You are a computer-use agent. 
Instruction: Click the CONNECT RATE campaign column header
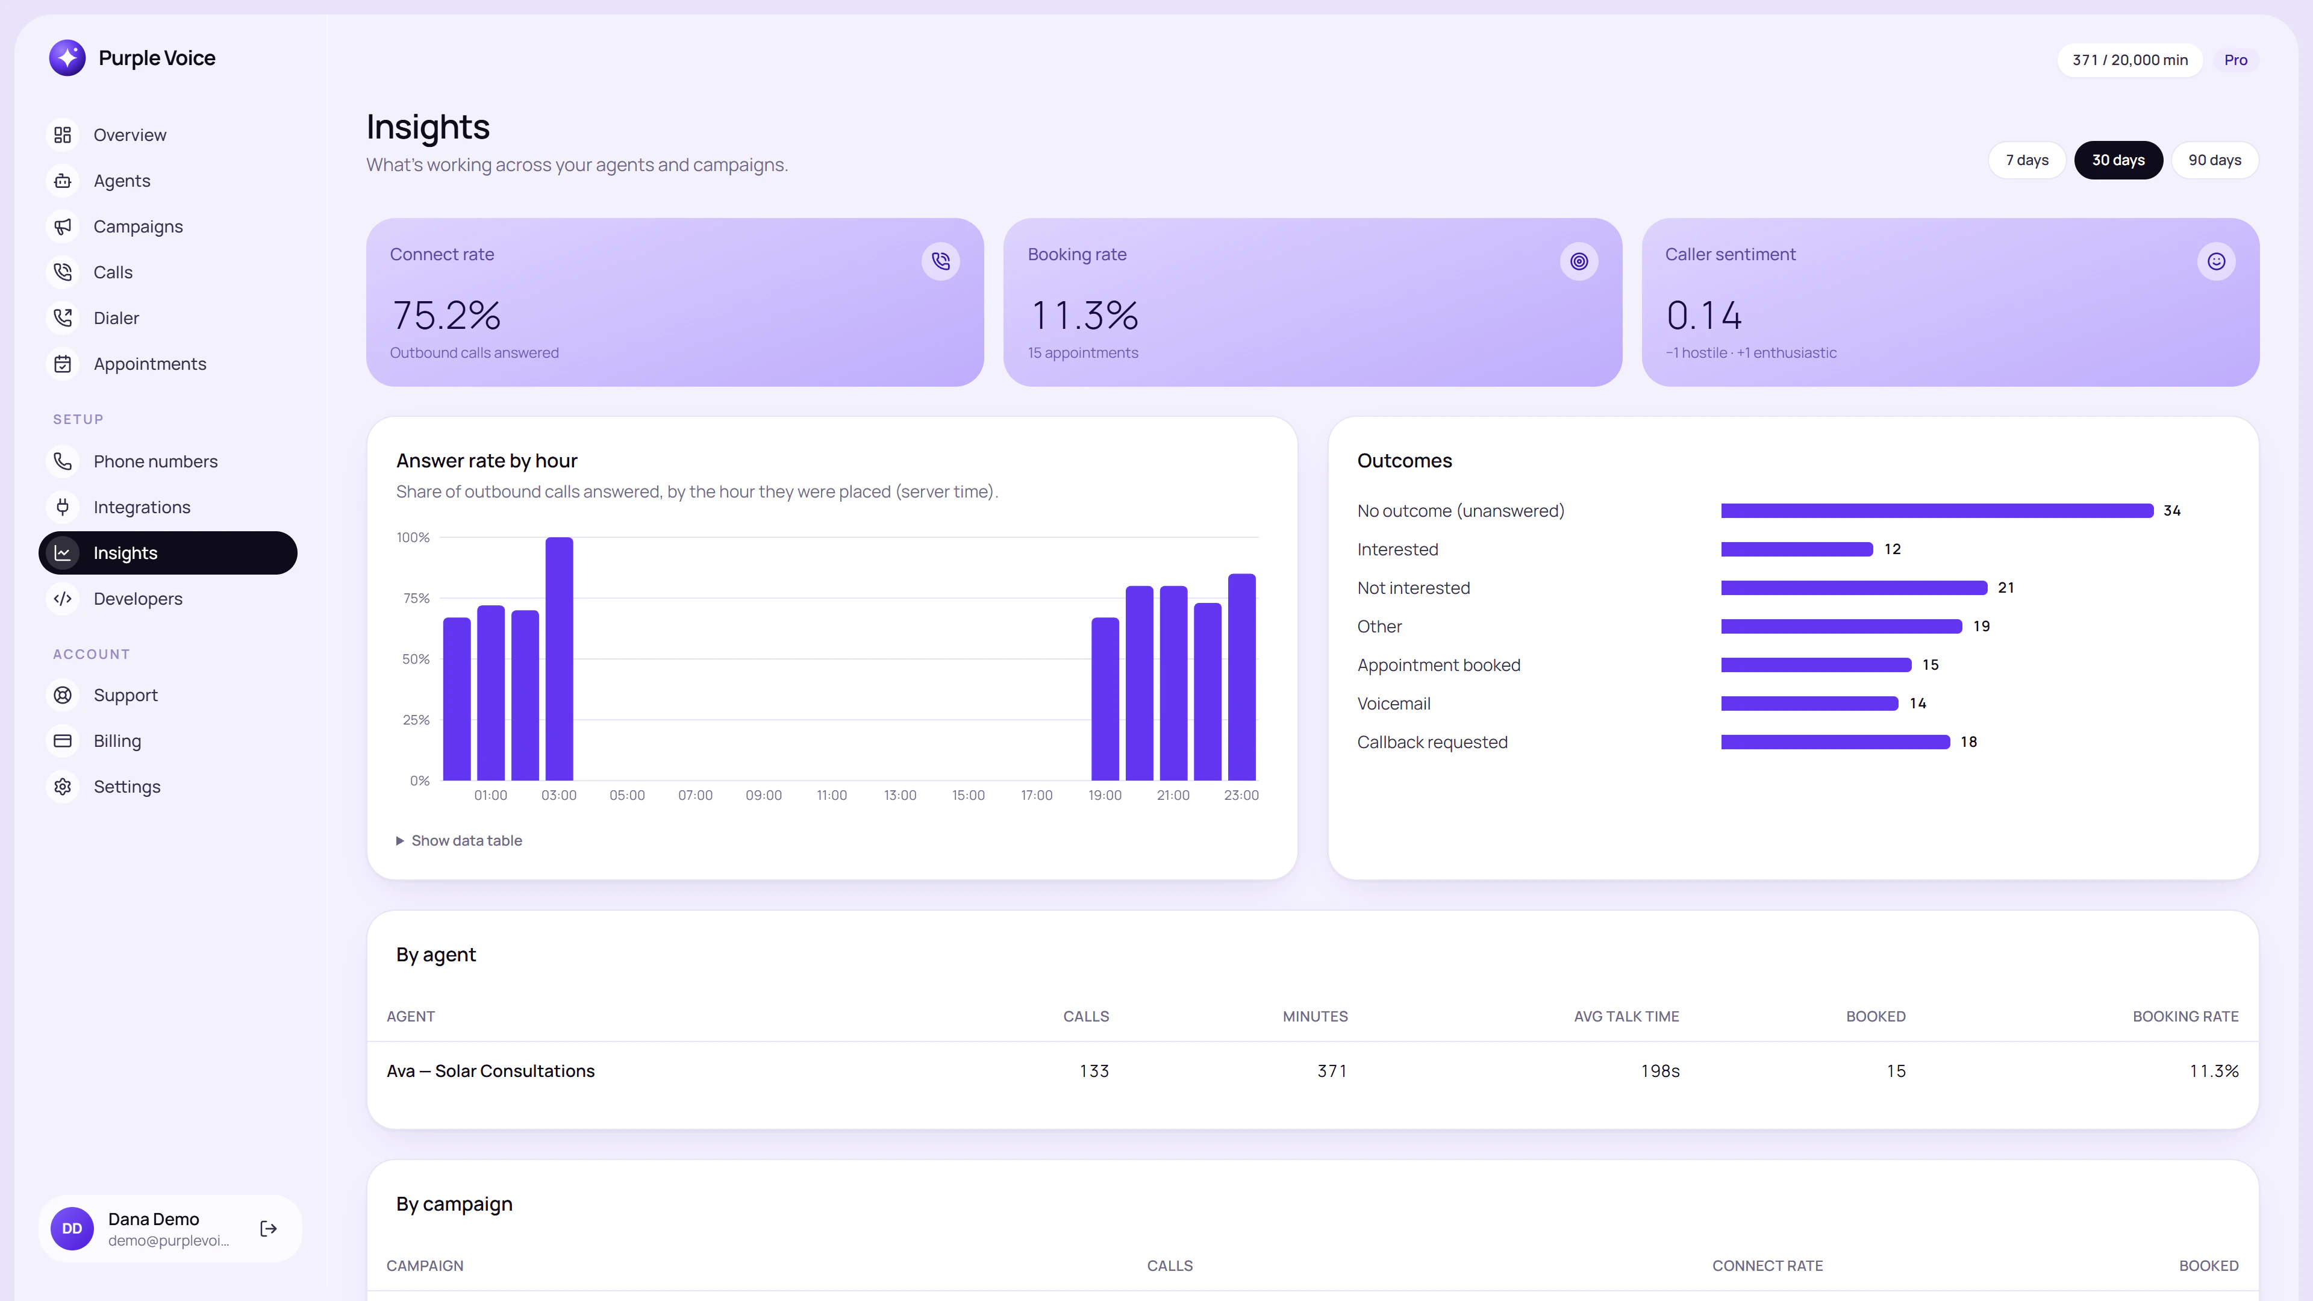1767,1266
